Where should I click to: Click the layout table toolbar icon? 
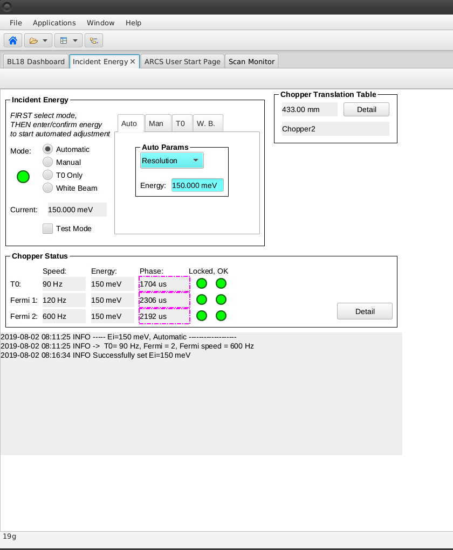[x=64, y=40]
